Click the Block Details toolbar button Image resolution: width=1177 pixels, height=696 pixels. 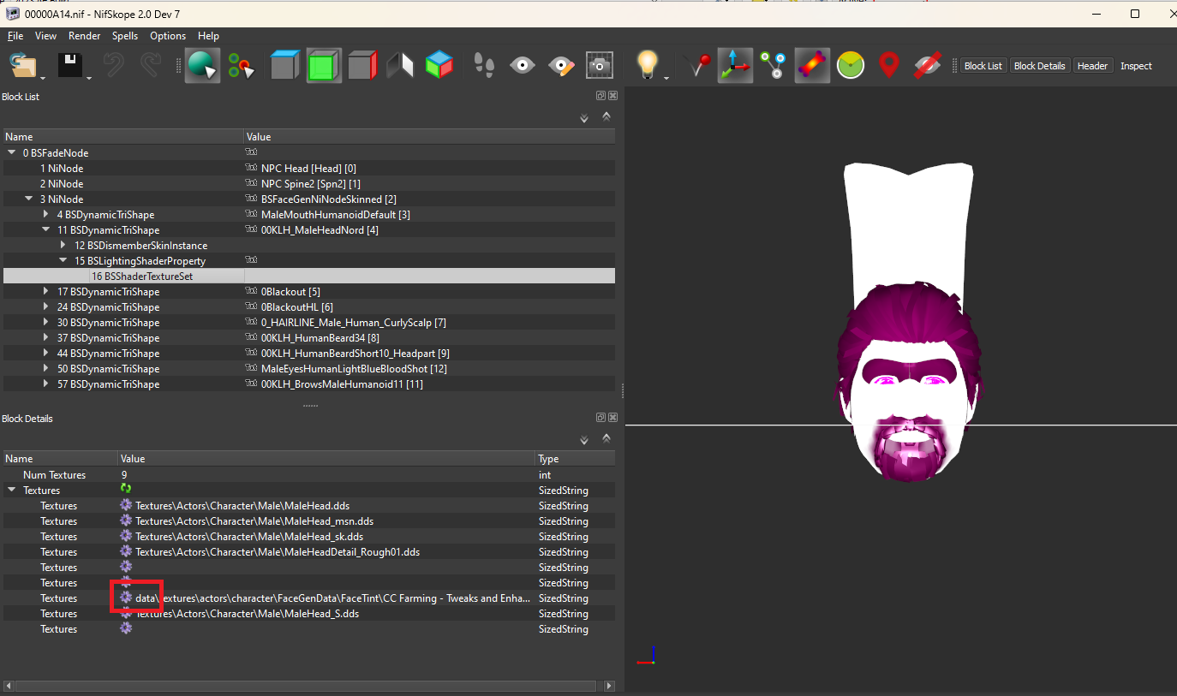pos(1039,66)
